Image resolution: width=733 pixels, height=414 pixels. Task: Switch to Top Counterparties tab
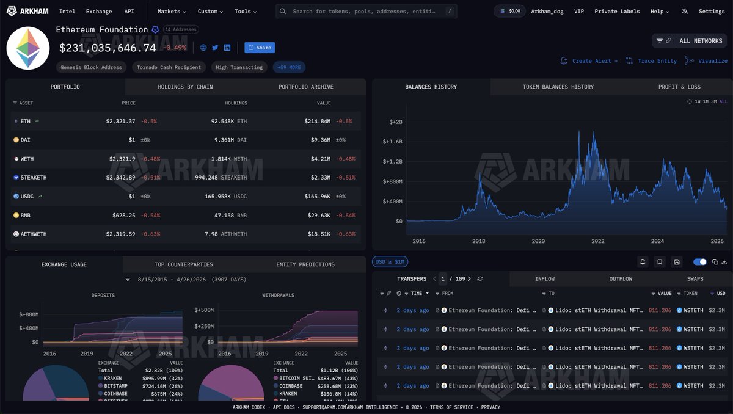[183, 264]
